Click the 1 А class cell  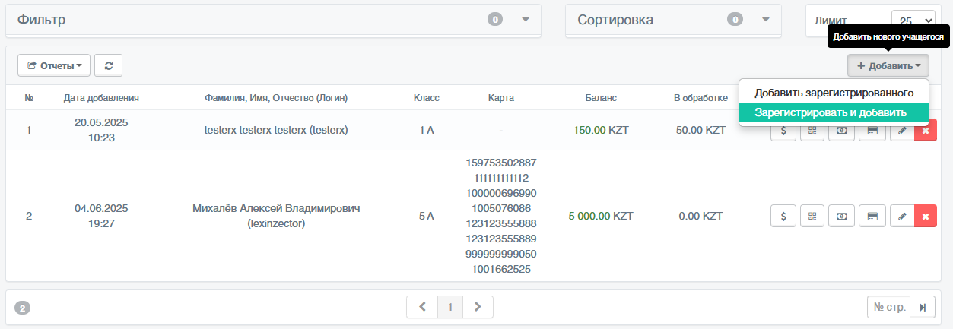click(x=427, y=130)
